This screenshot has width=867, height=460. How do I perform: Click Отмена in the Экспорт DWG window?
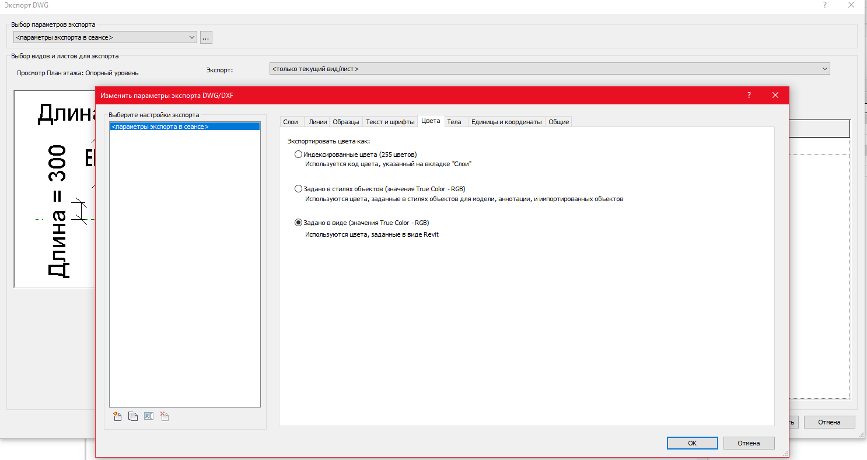[829, 422]
